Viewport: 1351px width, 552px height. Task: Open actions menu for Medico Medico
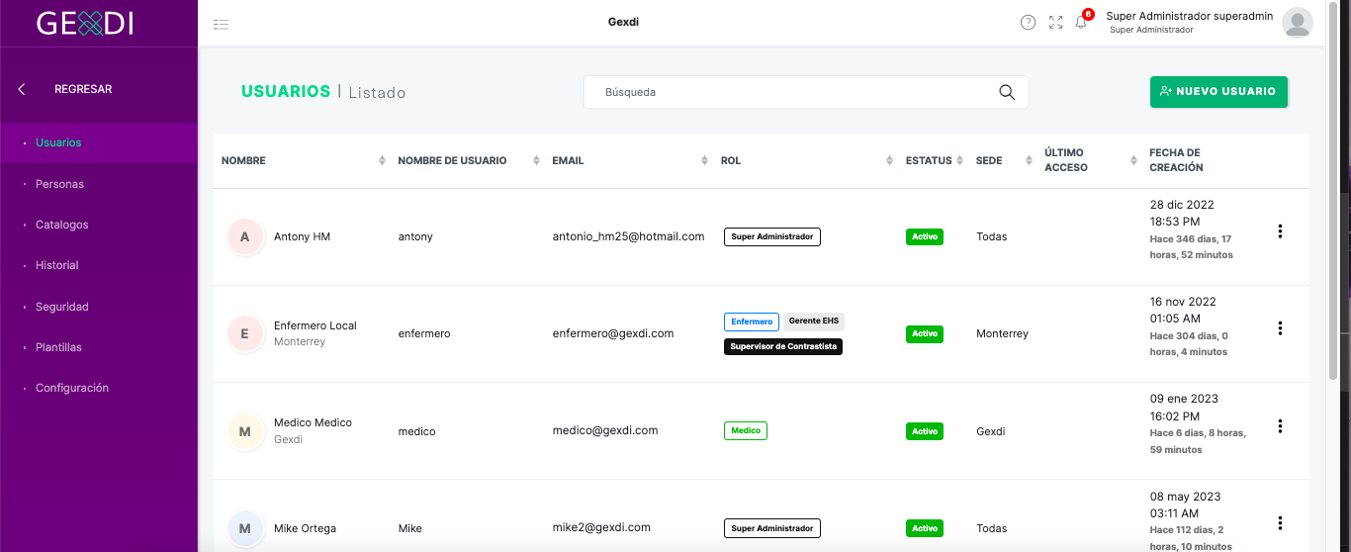click(1280, 426)
